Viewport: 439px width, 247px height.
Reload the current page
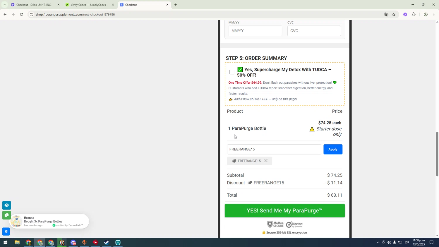point(22,14)
